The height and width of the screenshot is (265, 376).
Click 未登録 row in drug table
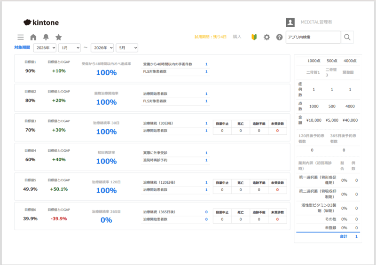pyautogui.click(x=328, y=228)
